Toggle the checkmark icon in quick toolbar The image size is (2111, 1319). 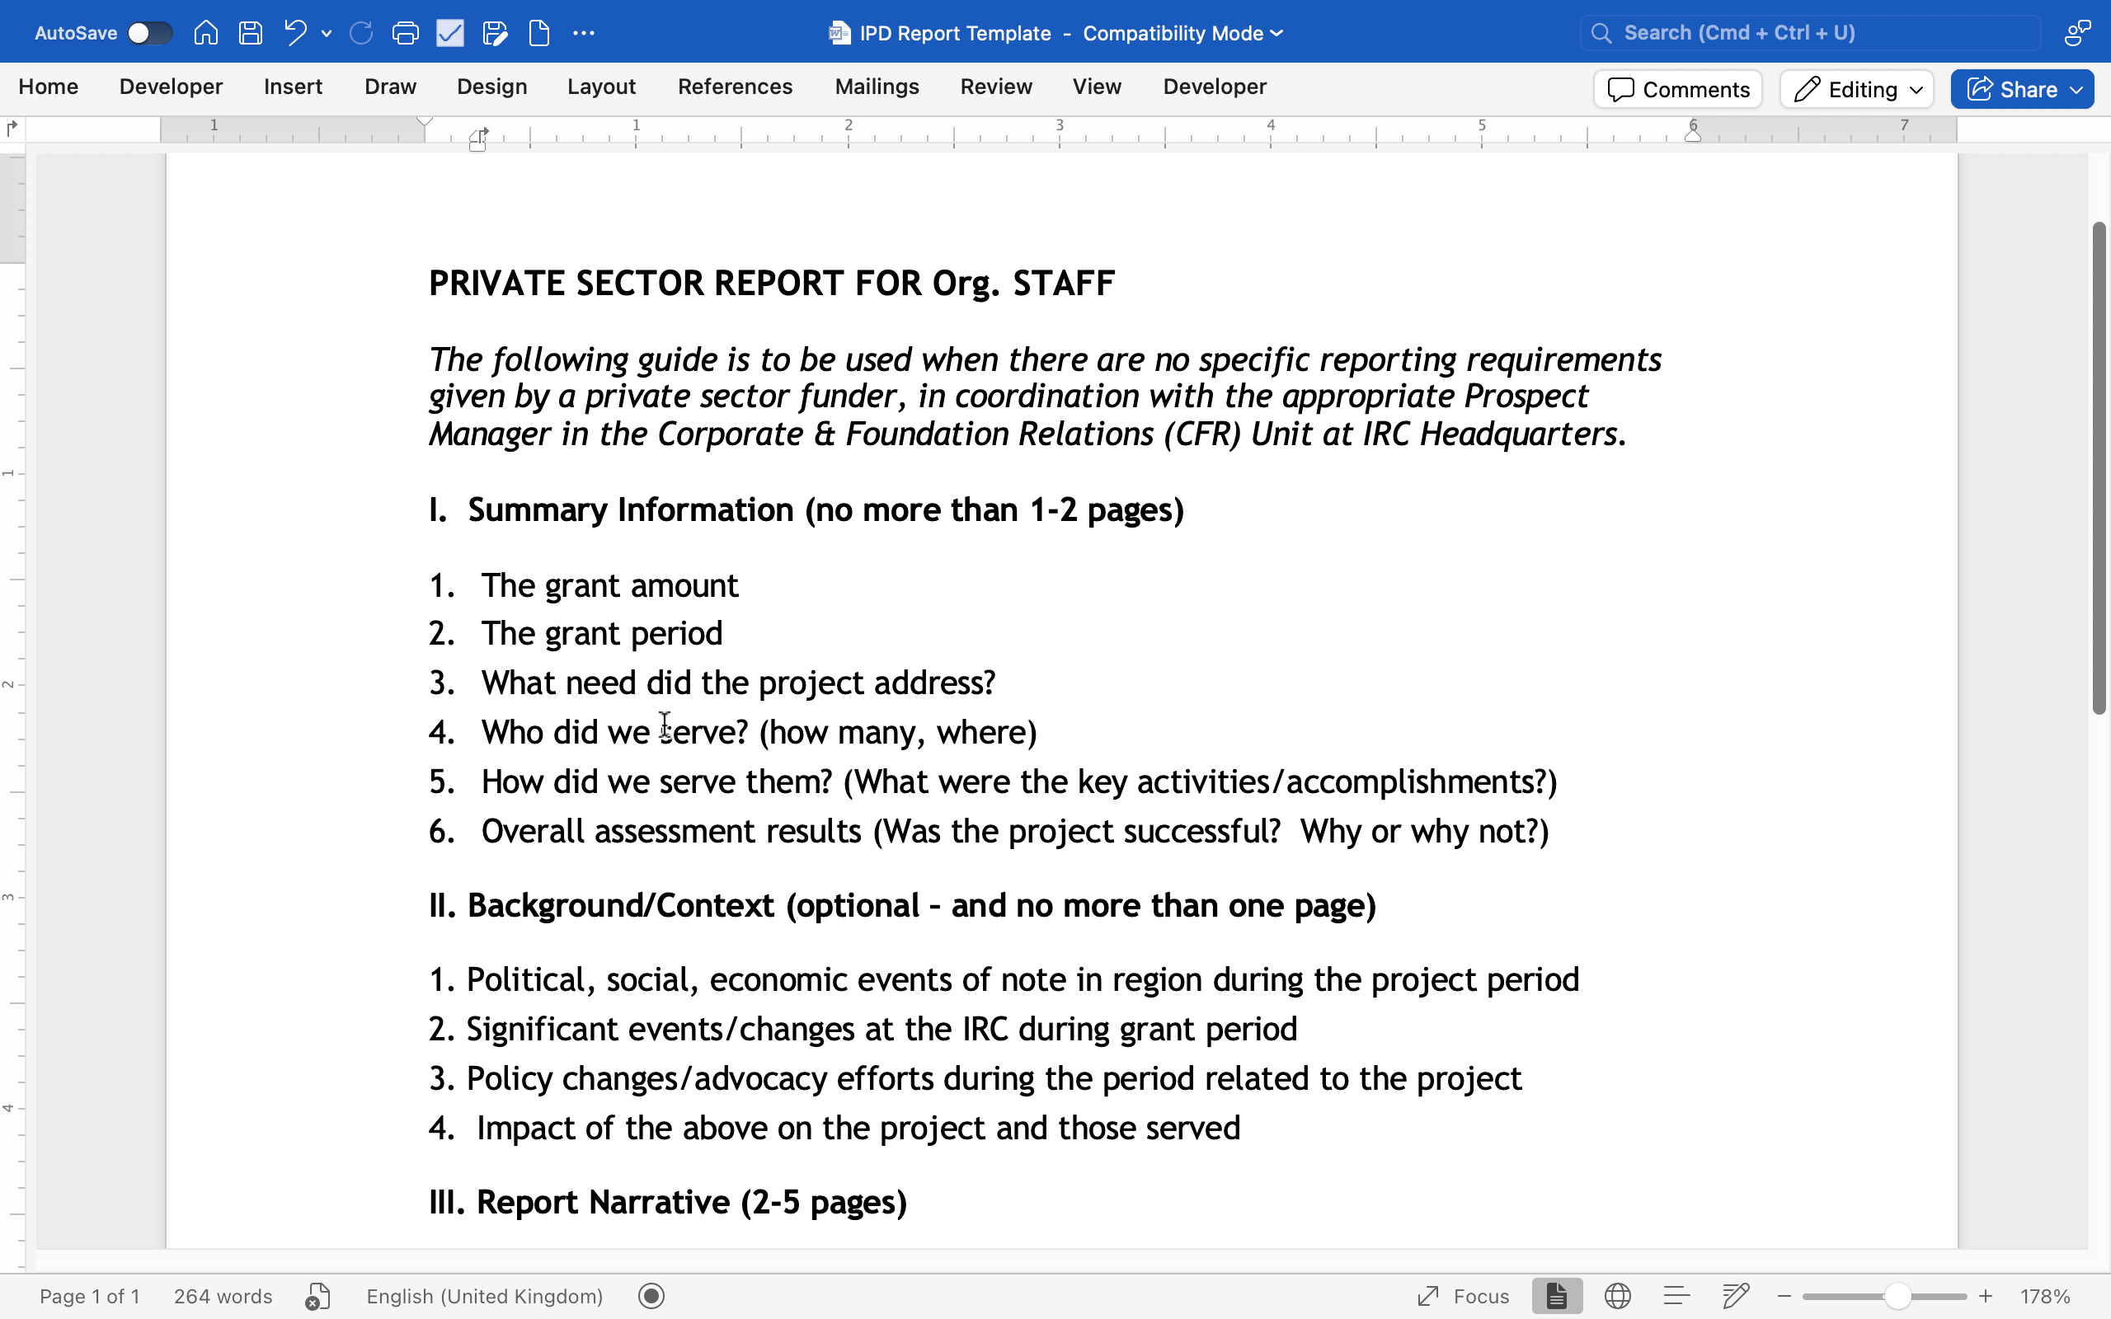click(450, 33)
